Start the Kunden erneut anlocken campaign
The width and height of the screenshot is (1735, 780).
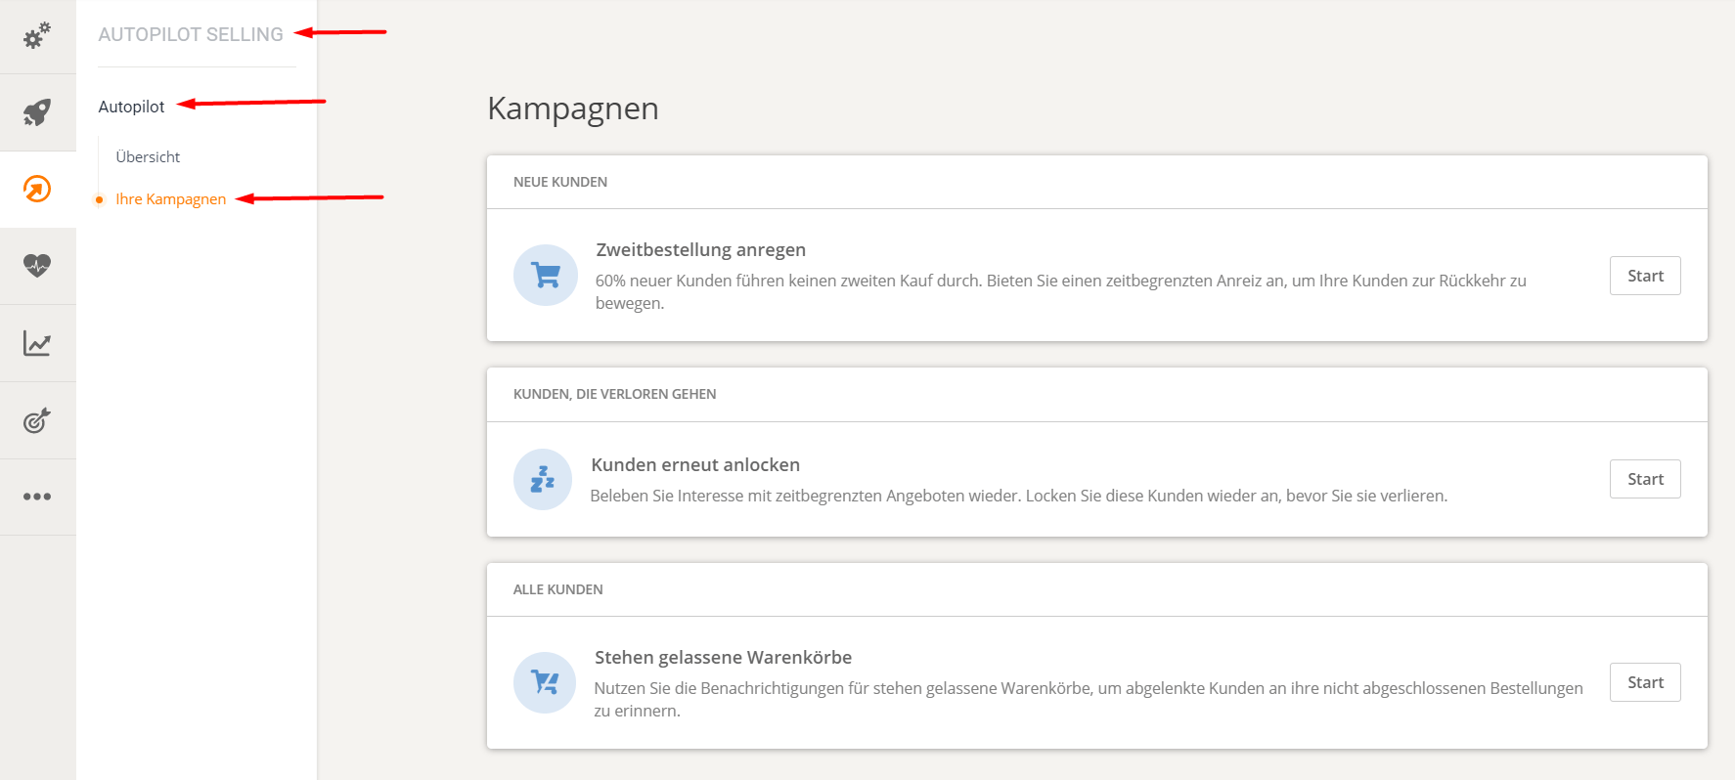[1645, 479]
